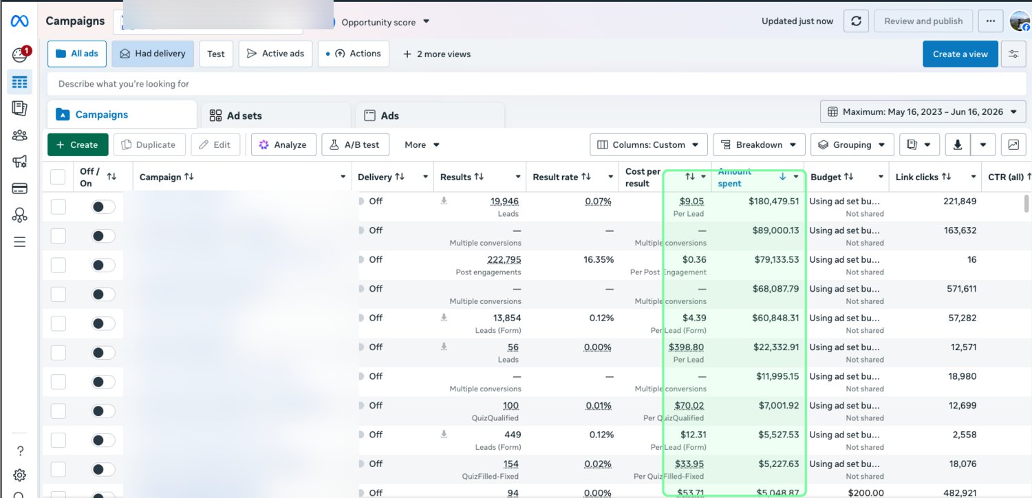Open the Result rate column menu arrow
The width and height of the screenshot is (1032, 498).
pos(610,177)
